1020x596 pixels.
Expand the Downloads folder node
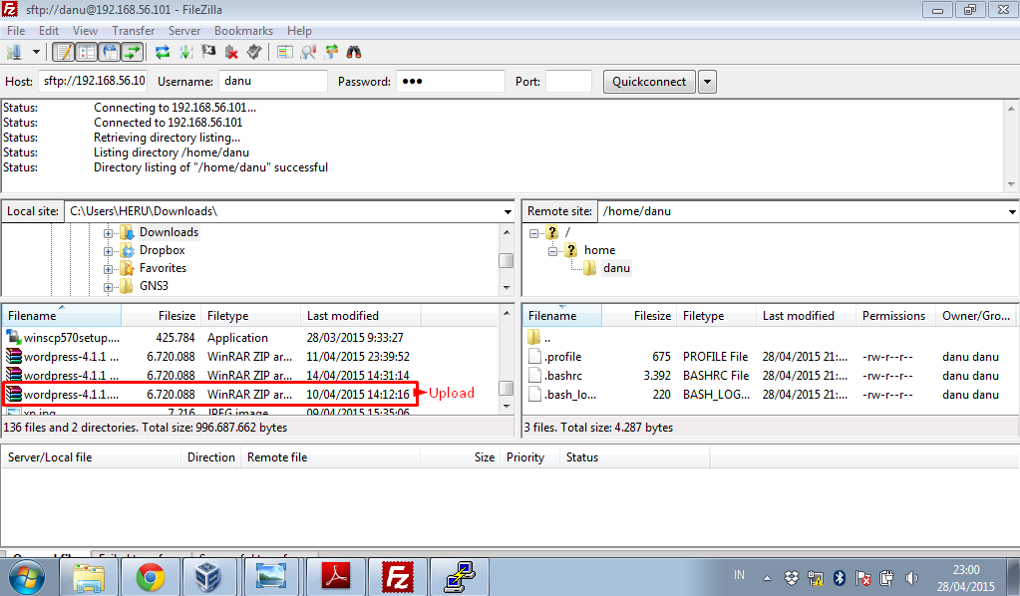pos(108,233)
